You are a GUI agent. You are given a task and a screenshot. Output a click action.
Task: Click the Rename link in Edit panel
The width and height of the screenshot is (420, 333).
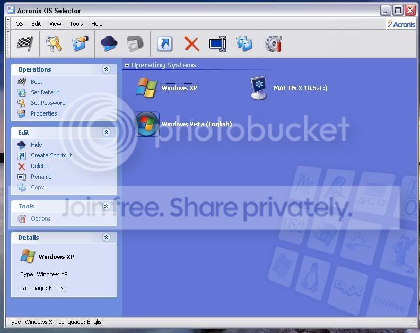click(41, 177)
